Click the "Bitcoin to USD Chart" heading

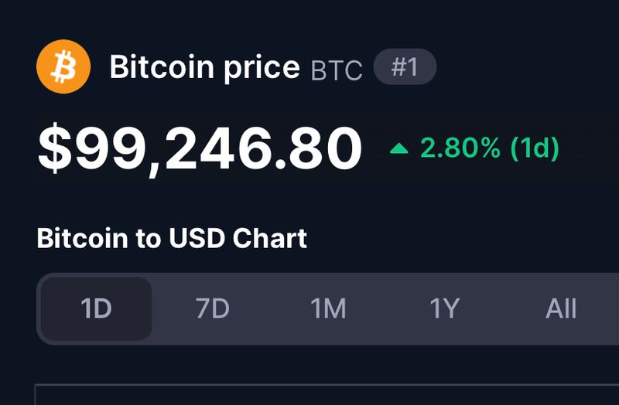coord(172,239)
